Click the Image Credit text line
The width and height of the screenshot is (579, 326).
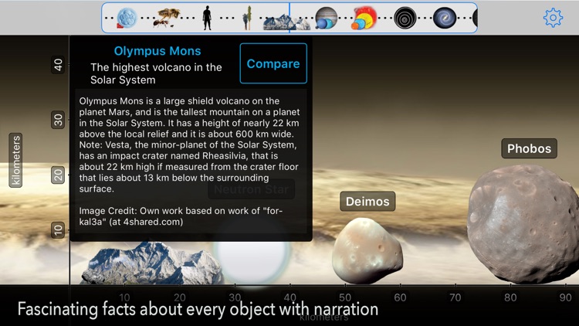(x=181, y=216)
